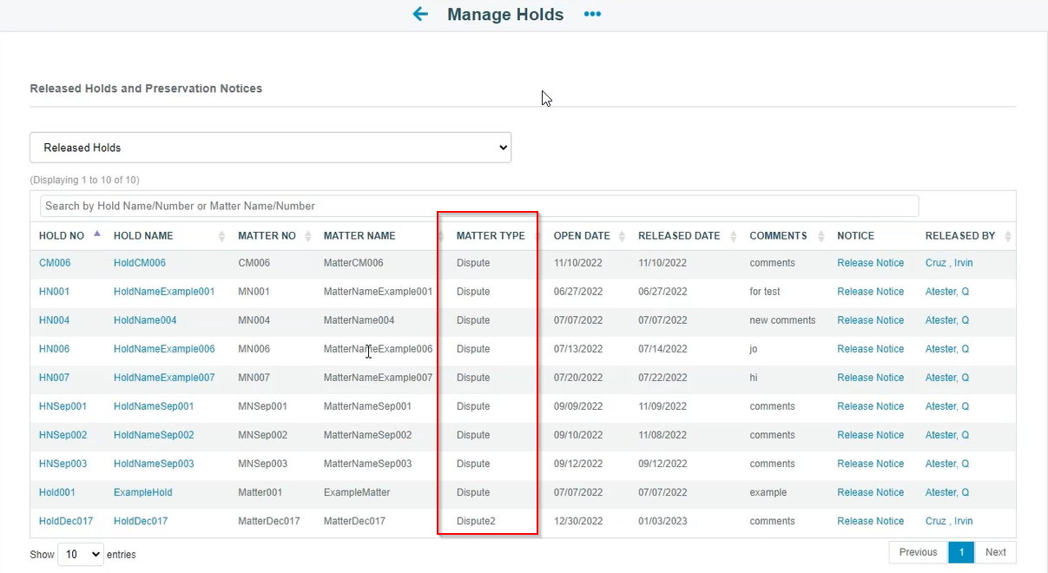Click the back arrow beside Manage Holds
Viewport: 1048px width, 573px height.
[420, 14]
